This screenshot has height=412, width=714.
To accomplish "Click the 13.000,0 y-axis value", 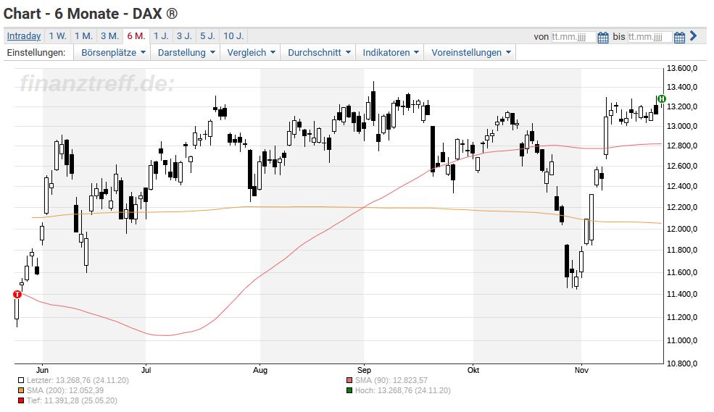I will (681, 127).
